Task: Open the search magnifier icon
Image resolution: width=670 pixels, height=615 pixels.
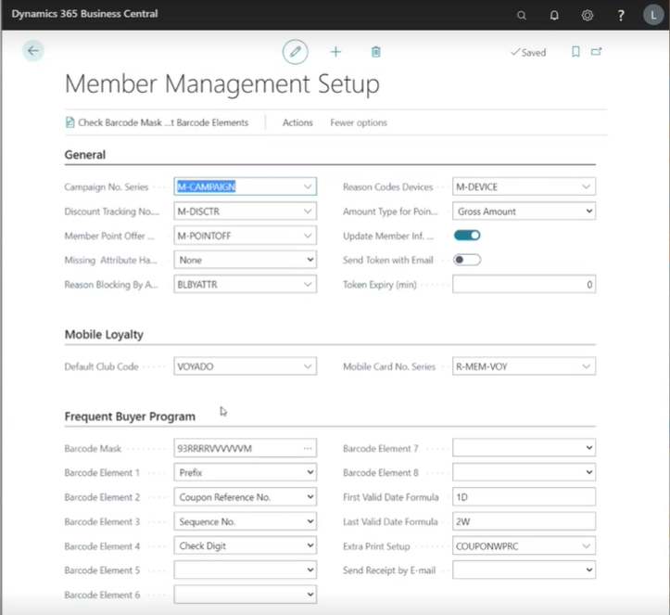Action: tap(522, 16)
